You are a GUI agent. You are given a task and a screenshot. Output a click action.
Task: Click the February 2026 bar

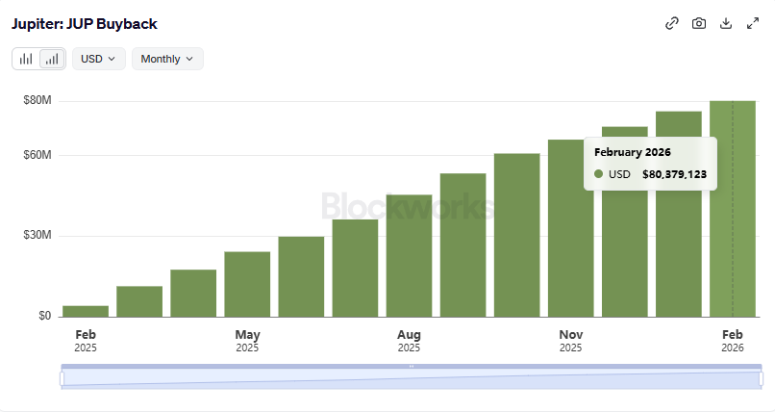pos(733,209)
